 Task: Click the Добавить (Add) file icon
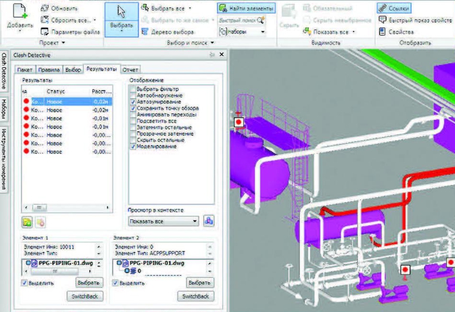point(20,12)
